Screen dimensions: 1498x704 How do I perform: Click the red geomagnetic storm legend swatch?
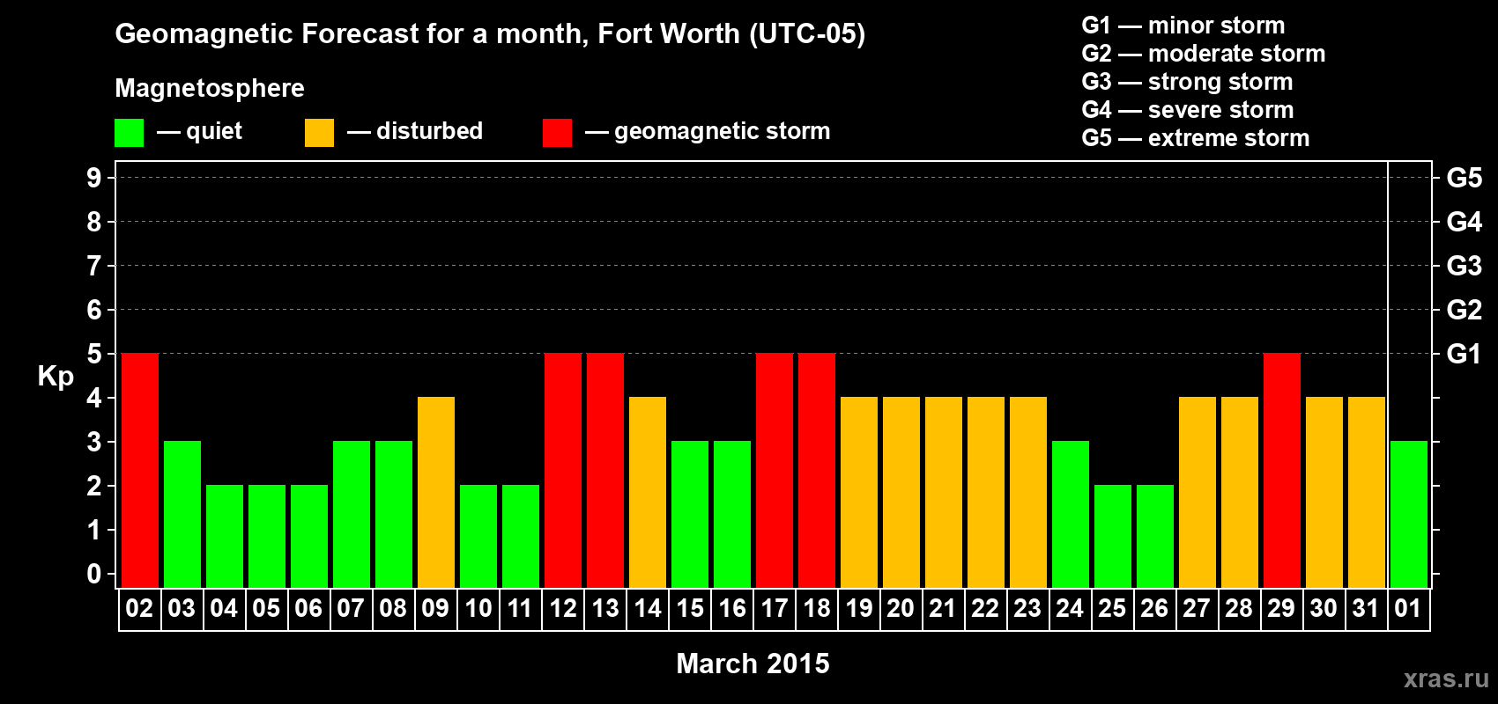[558, 133]
